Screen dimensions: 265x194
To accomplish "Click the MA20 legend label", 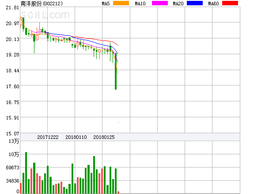I will [x=178, y=4].
